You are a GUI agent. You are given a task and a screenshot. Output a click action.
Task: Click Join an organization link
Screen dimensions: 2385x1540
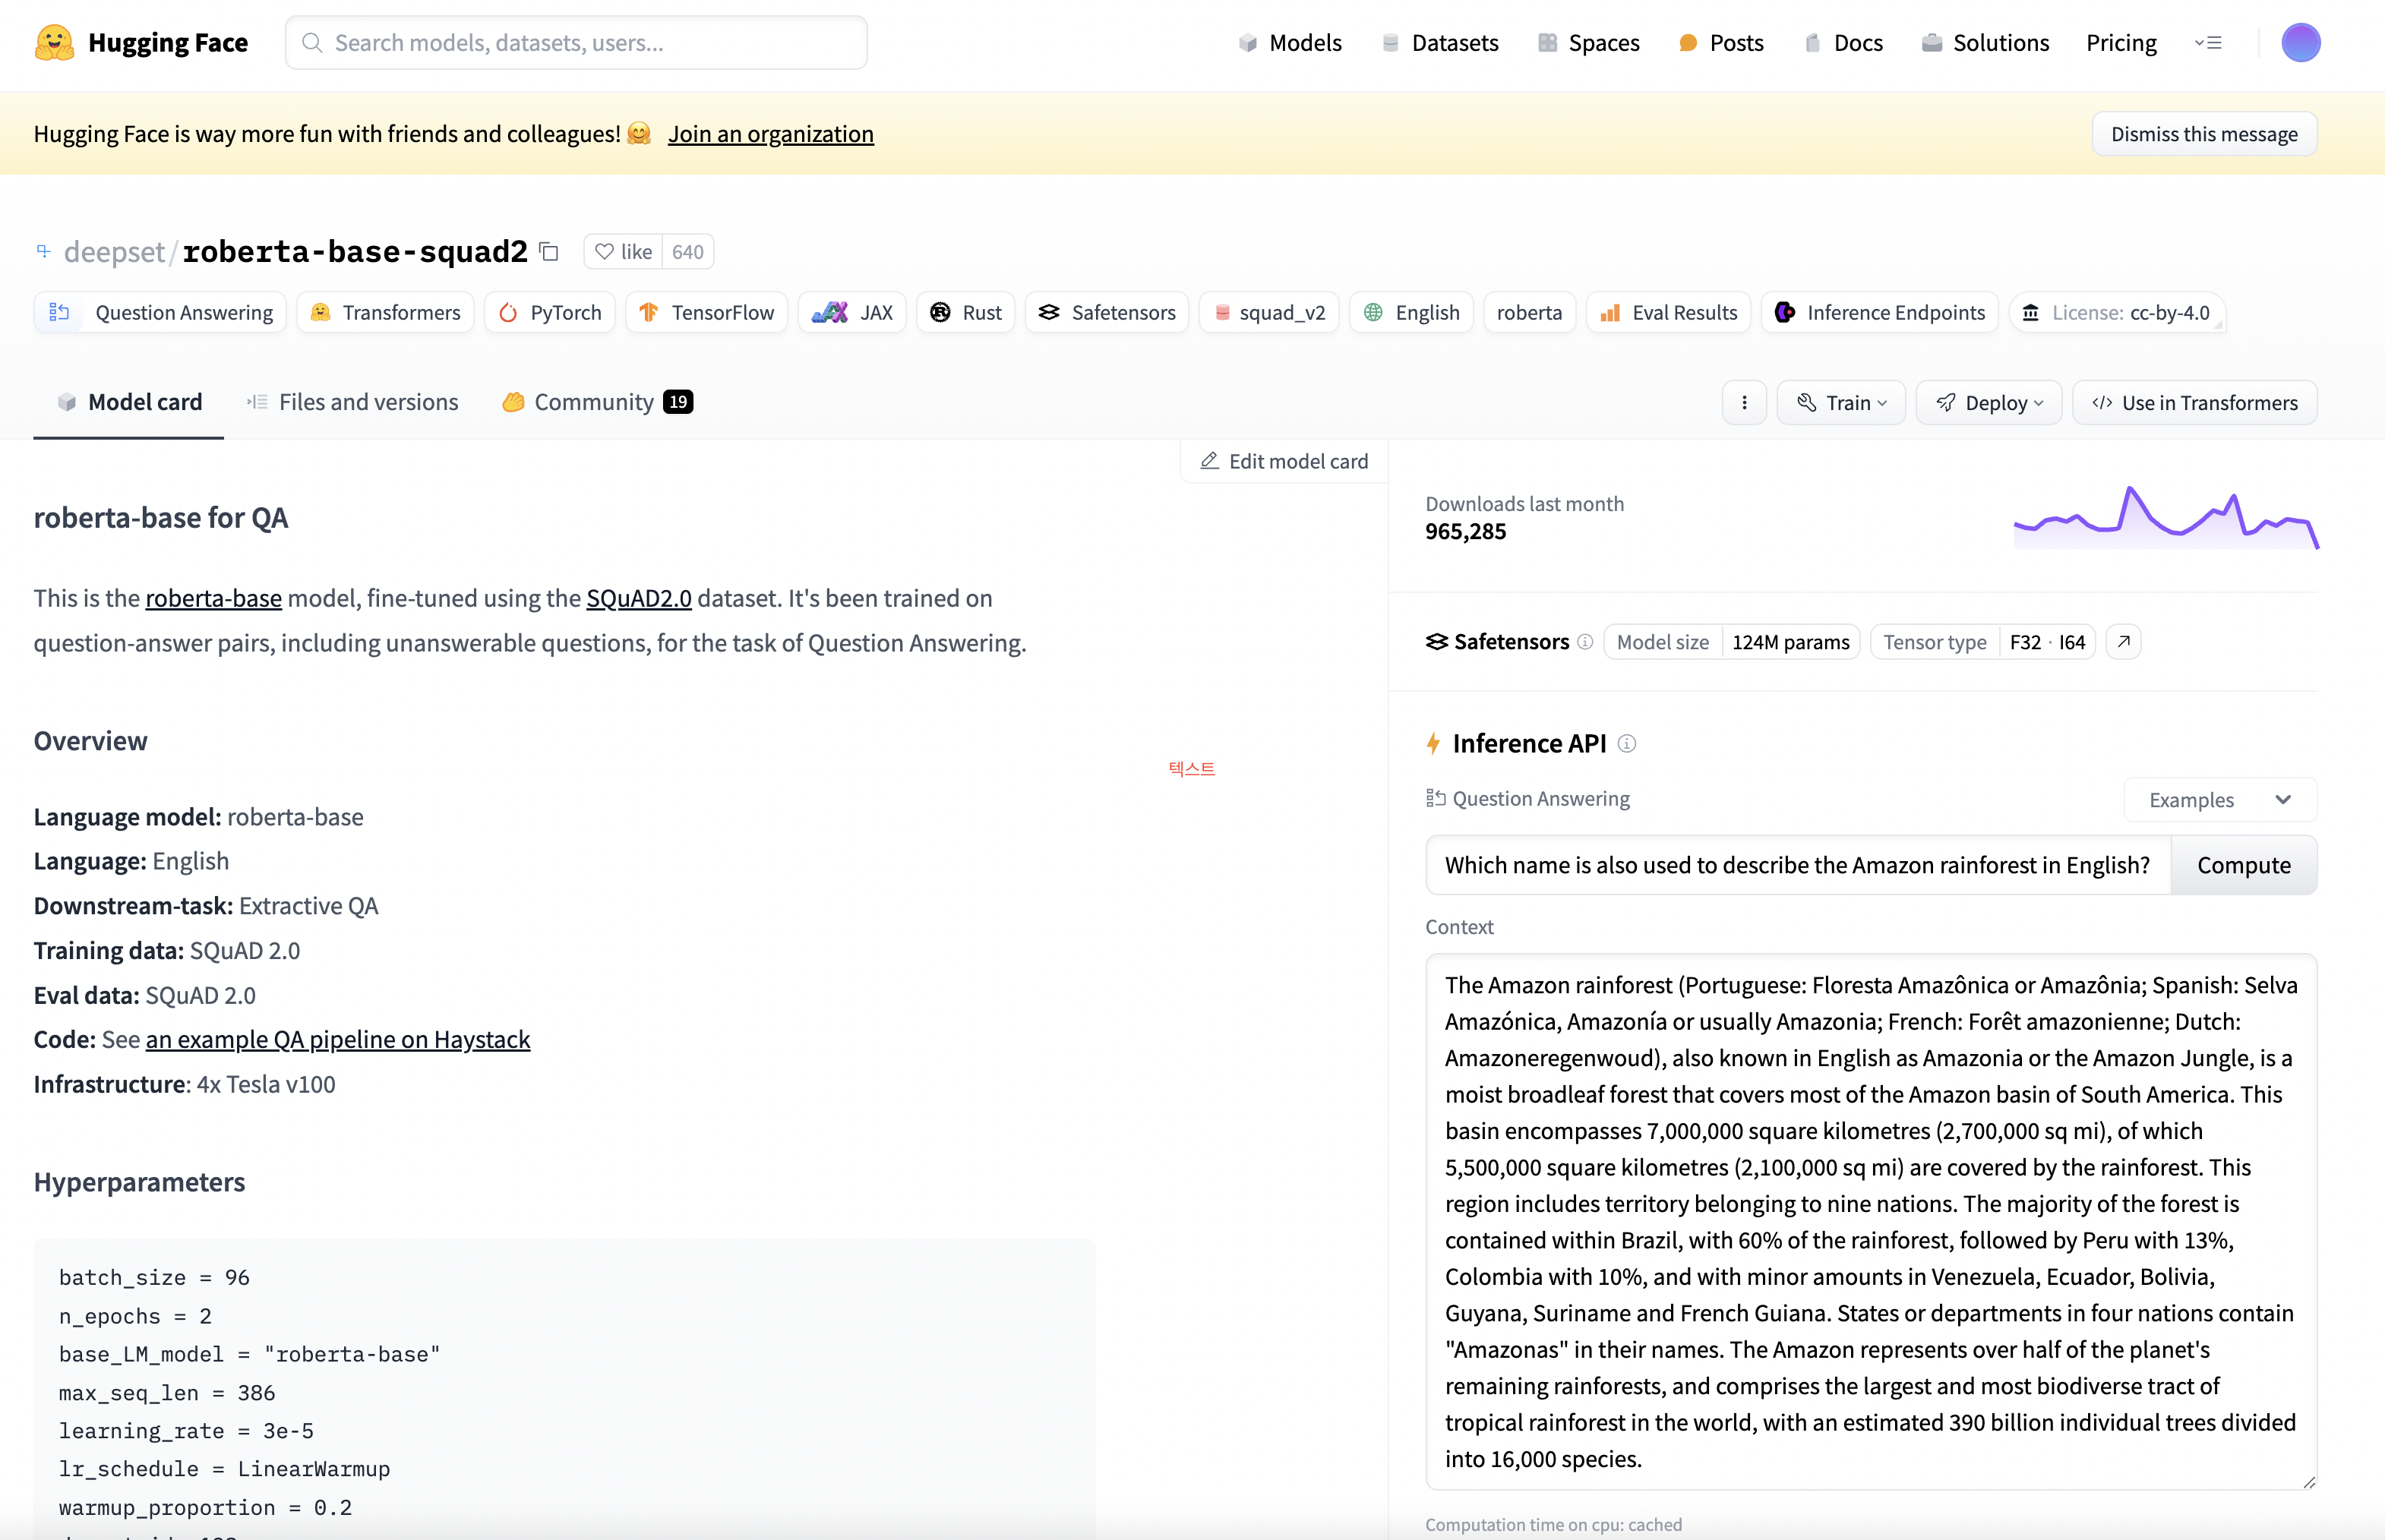tap(770, 134)
